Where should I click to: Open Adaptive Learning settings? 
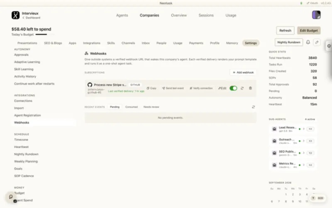[x=27, y=62]
